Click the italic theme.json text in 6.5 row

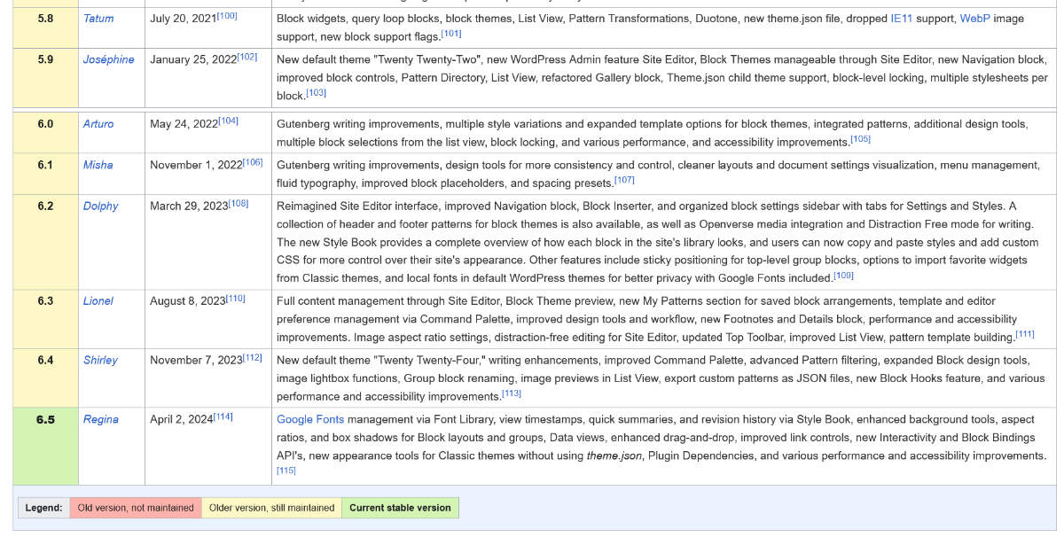(x=616, y=455)
